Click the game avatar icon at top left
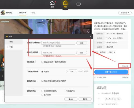The height and width of the screenshot is (108, 134). [x=3, y=13]
